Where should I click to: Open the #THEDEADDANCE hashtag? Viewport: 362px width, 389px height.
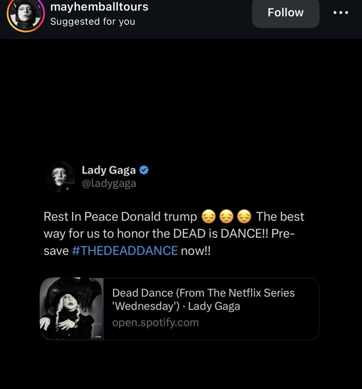[125, 250]
